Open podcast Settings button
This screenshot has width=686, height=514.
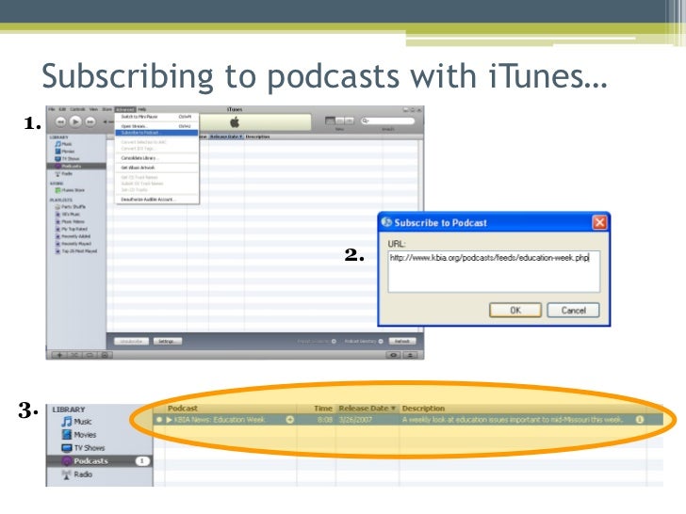click(x=168, y=342)
